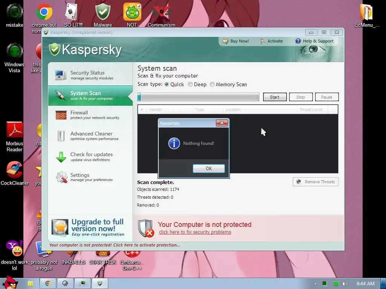Click the Security Status computer icon
The width and height of the screenshot is (386, 289).
click(x=61, y=75)
